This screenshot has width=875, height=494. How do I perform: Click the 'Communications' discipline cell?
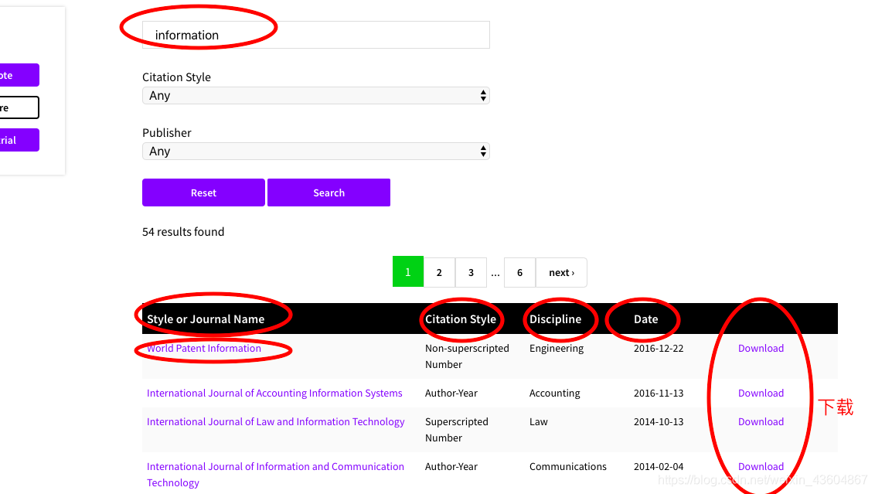click(568, 466)
